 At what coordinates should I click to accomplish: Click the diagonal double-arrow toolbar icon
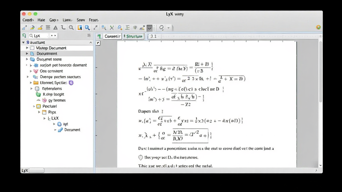click(x=96, y=28)
